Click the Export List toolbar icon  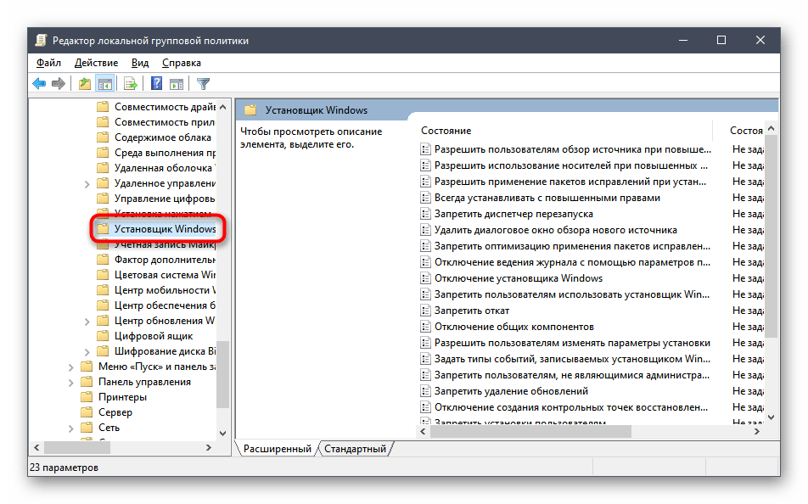point(131,84)
